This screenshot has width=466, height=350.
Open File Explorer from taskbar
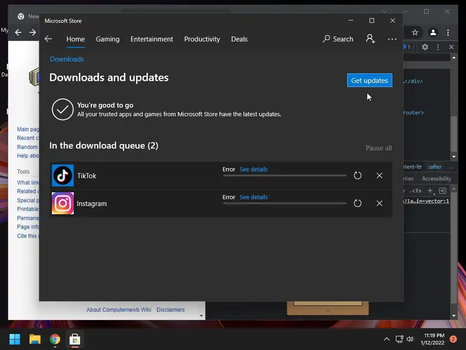click(35, 339)
